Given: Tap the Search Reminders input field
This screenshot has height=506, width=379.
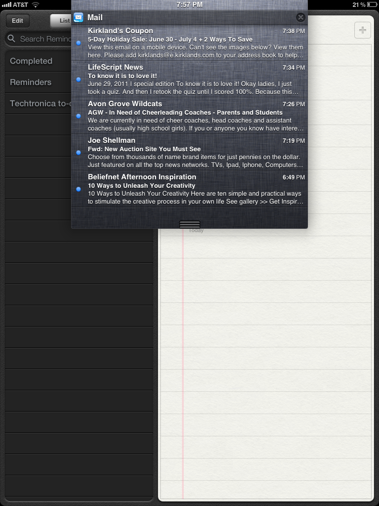Looking at the screenshot, I should (x=44, y=39).
